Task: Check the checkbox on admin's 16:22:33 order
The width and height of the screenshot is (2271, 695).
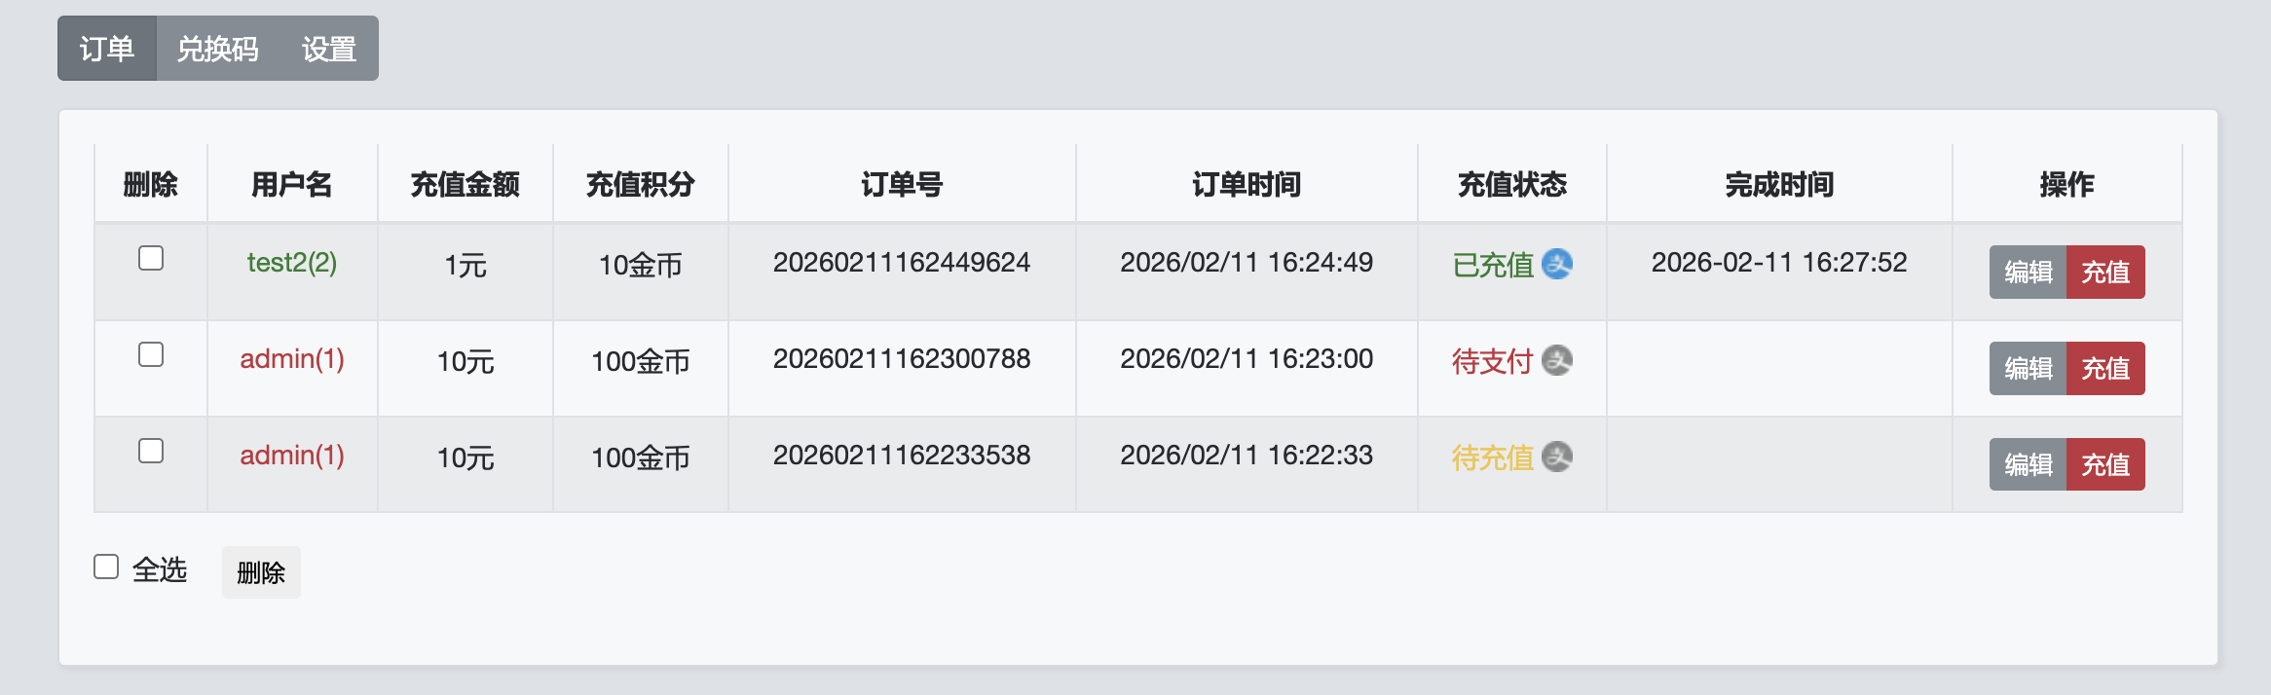Action: [x=149, y=451]
